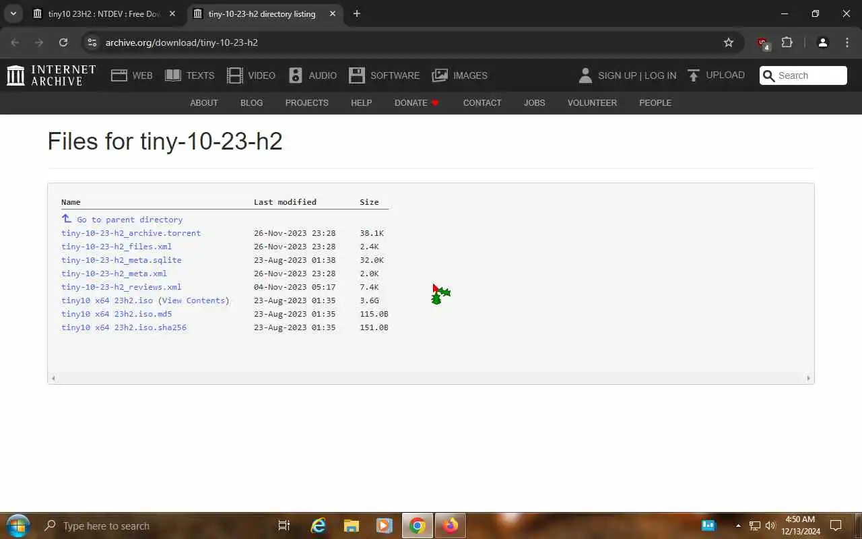Open the Chrome three-dot menu
The image size is (862, 539).
pos(847,42)
